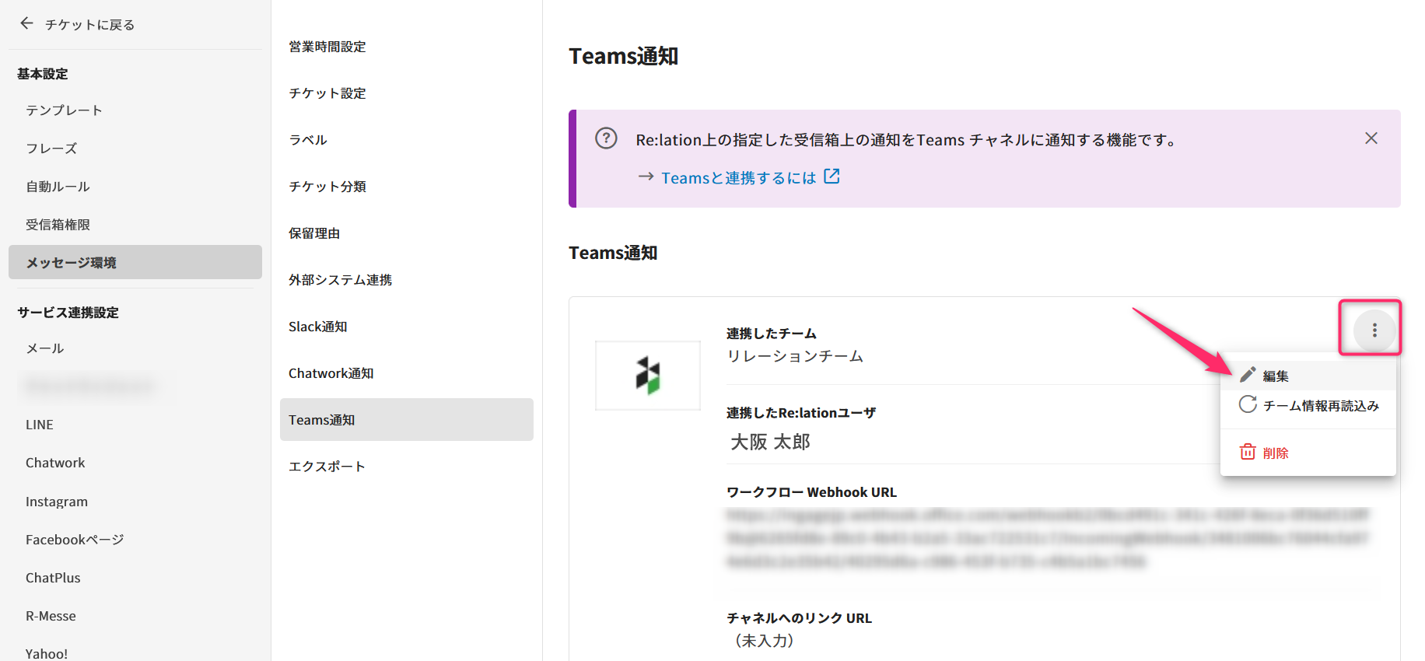
Task: Open Instagram in the sidebar
Action: click(57, 502)
